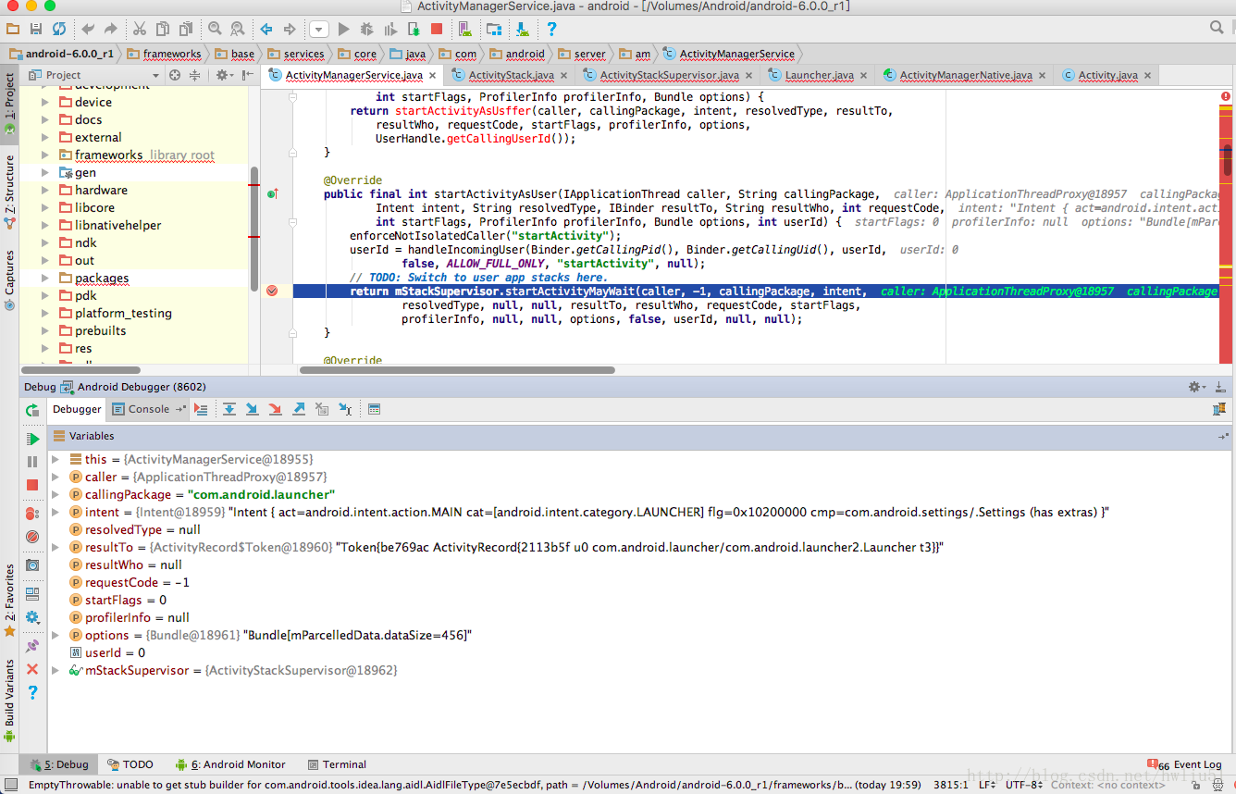The image size is (1236, 794).
Task: Switch to ActivityManagerNative.java tab
Action: (966, 75)
